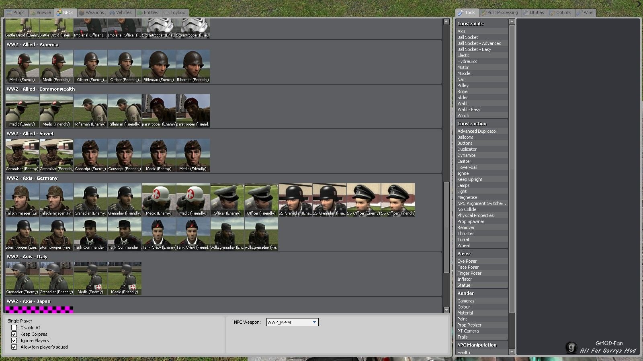This screenshot has height=361, width=643.
Task: Click NPC list scroll-down arrow
Action: (x=446, y=310)
